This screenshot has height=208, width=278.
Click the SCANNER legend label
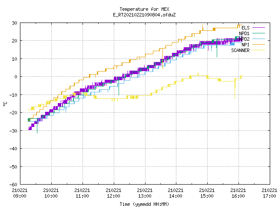coord(240,50)
